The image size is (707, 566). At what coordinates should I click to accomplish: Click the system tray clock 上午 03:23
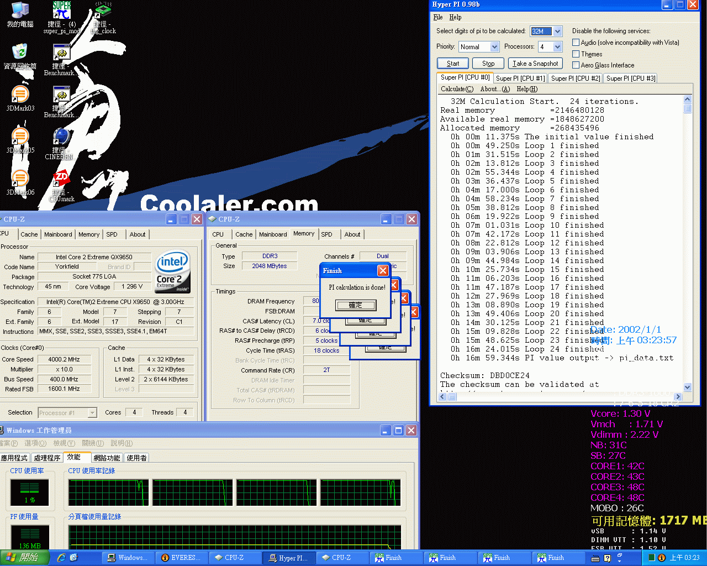(x=685, y=558)
